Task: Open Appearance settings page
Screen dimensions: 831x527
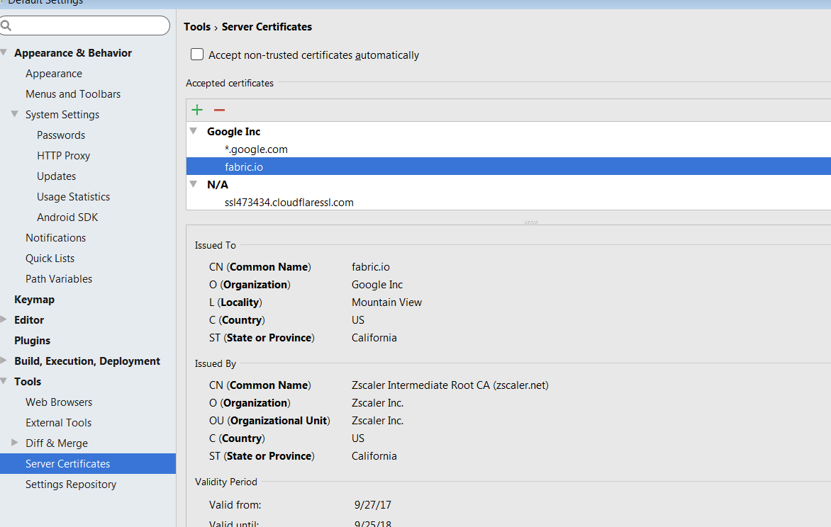Action: [x=53, y=74]
